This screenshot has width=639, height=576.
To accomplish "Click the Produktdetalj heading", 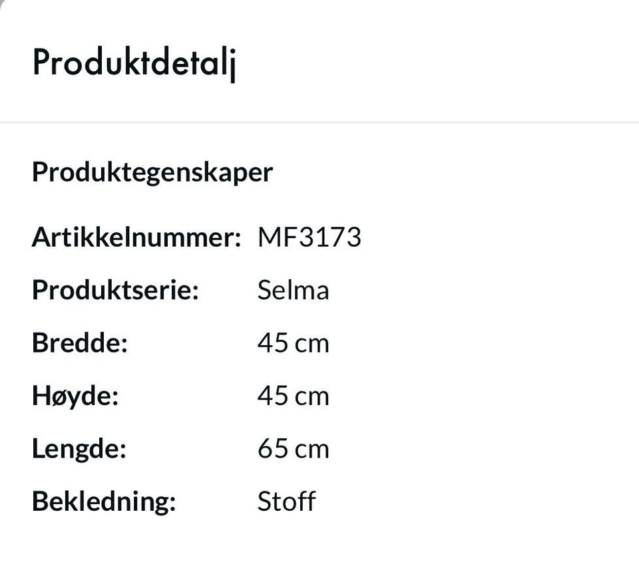I will 134,64.
